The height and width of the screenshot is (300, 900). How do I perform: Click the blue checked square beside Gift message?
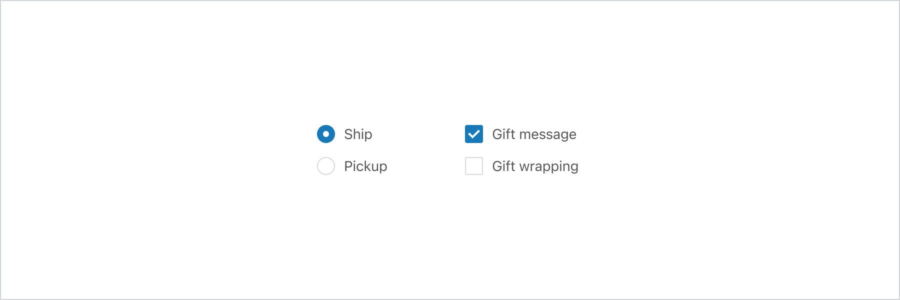[474, 134]
